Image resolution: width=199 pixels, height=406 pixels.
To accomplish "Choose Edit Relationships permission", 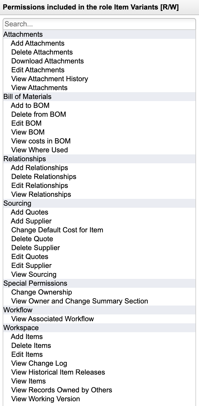I will (x=39, y=186).
